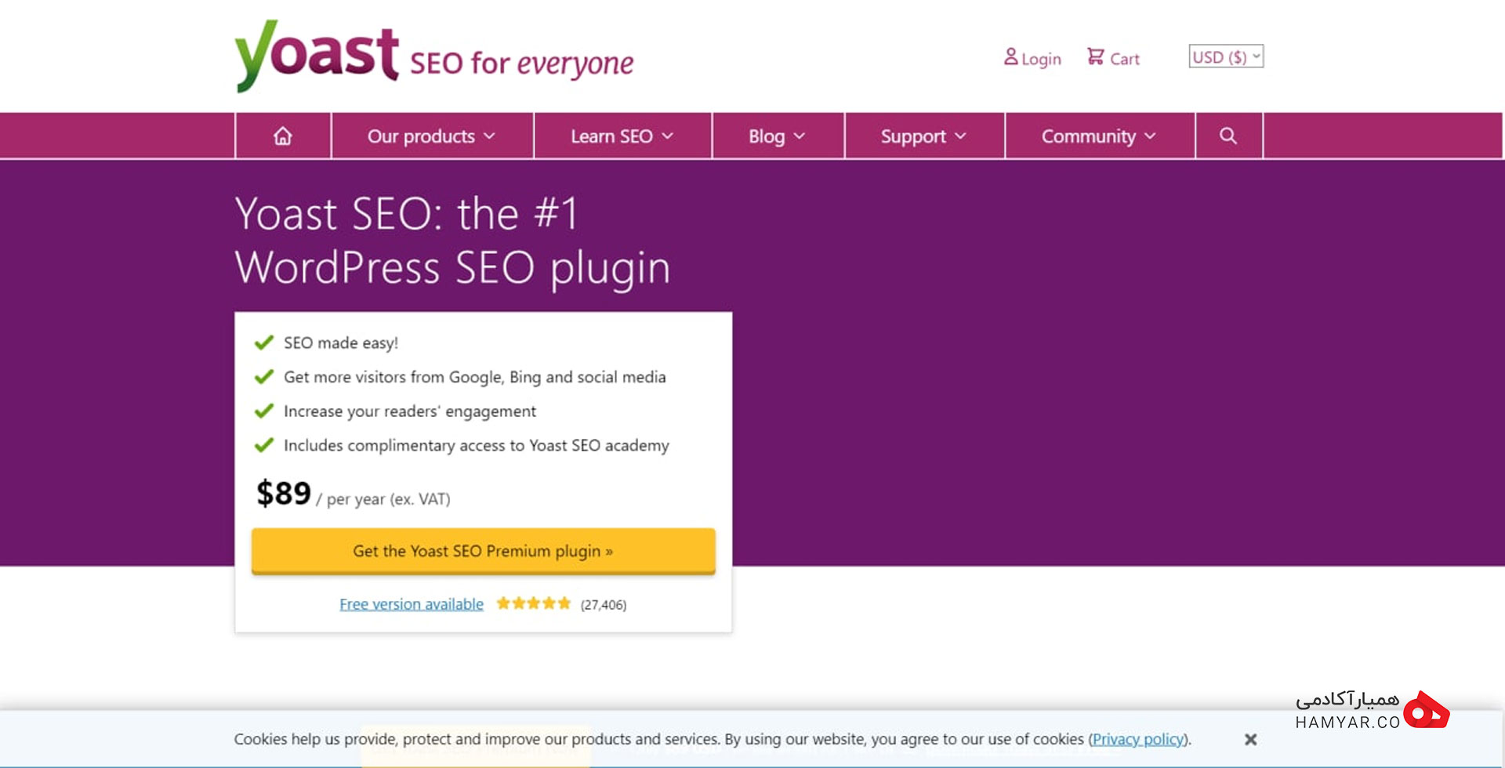Click the search magnifier icon in navigation
The image size is (1505, 768).
pyautogui.click(x=1228, y=136)
